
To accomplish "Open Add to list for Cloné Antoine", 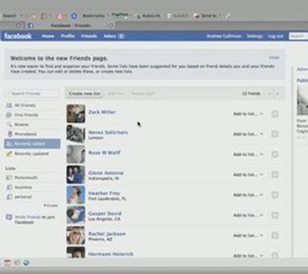I will click(248, 175).
